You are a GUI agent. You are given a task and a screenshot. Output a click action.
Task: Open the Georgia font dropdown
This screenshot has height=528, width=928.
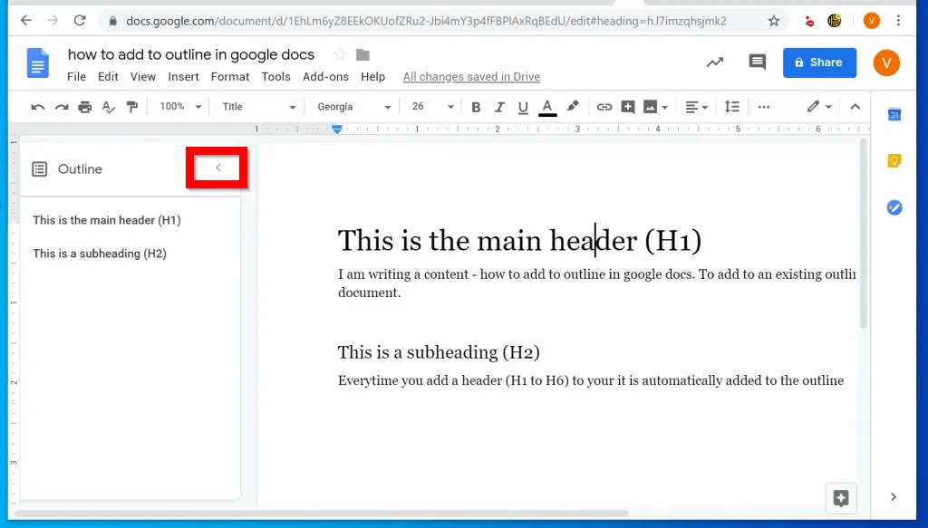point(353,107)
